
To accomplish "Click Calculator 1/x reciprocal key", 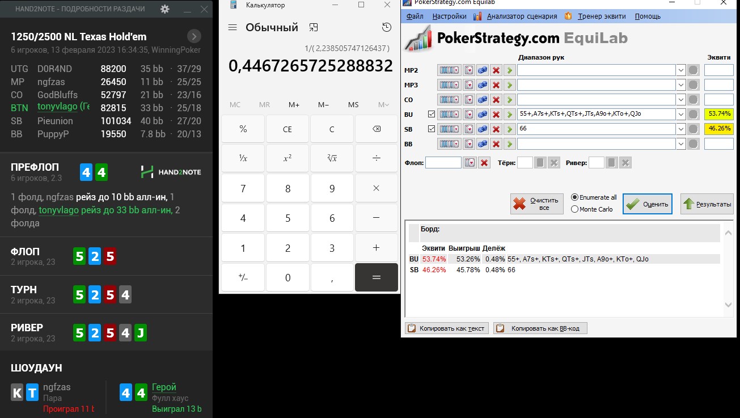I will click(243, 159).
